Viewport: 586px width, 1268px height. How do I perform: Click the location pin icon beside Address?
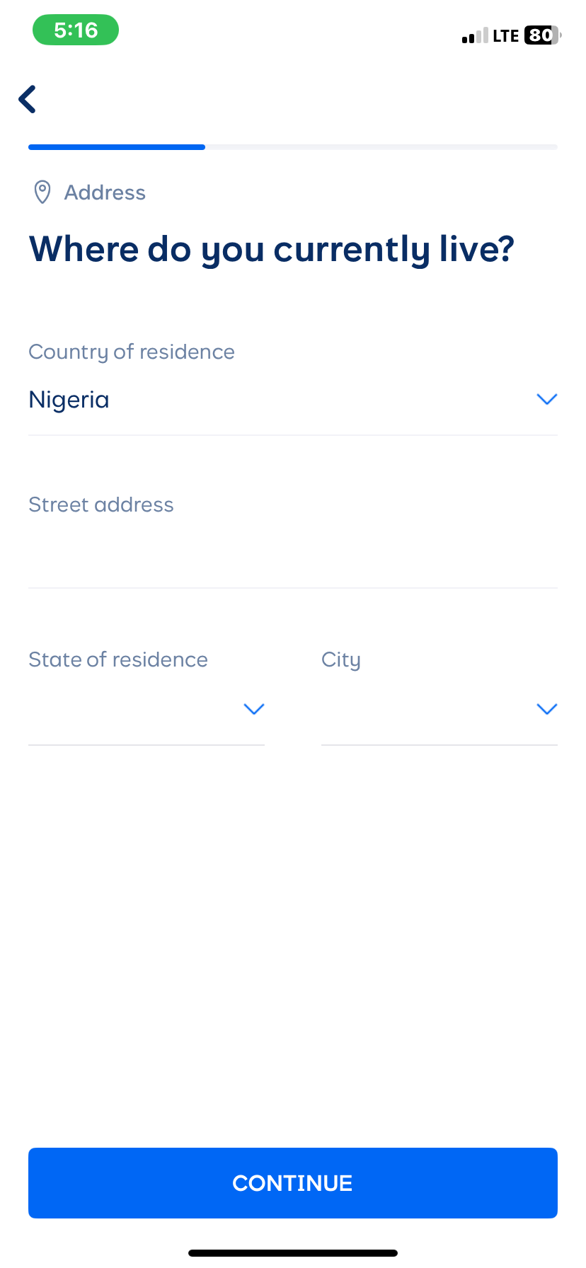pos(42,192)
